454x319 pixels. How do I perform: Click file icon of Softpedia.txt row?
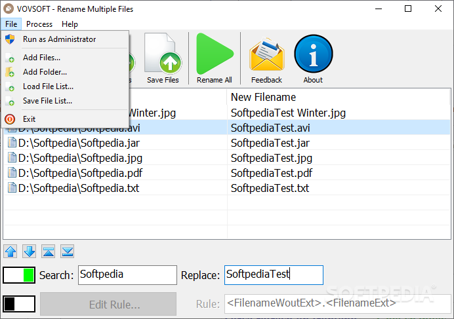pos(12,188)
